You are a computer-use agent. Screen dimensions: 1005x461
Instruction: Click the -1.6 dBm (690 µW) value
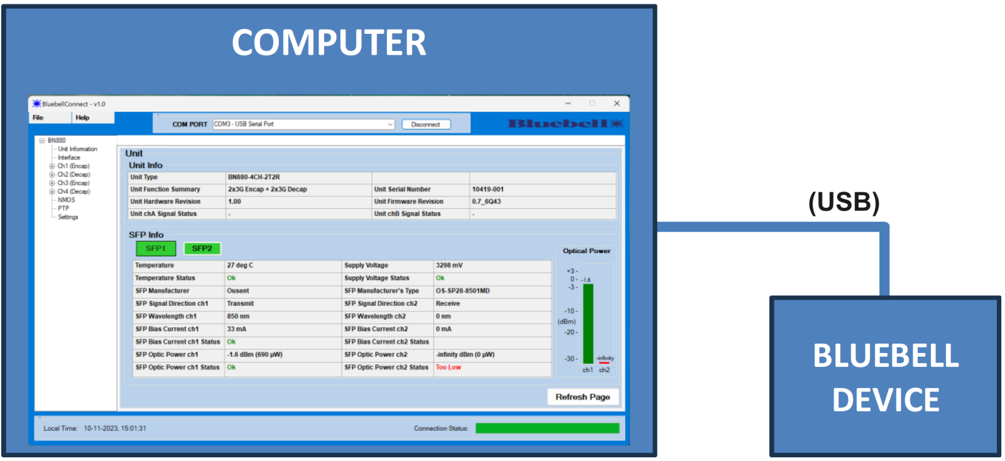pos(254,355)
